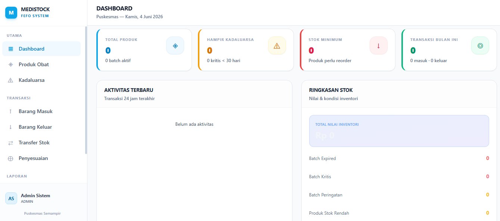This screenshot has width=500, height=221.
Task: Click the Total Nilai Inventori panel
Action: click(x=399, y=131)
